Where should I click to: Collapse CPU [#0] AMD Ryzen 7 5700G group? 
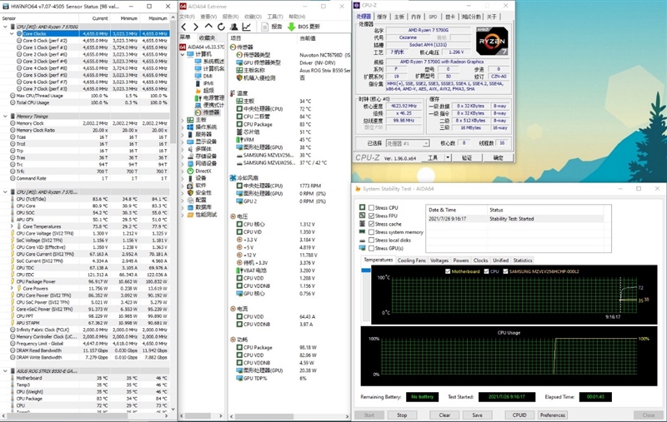coord(5,27)
